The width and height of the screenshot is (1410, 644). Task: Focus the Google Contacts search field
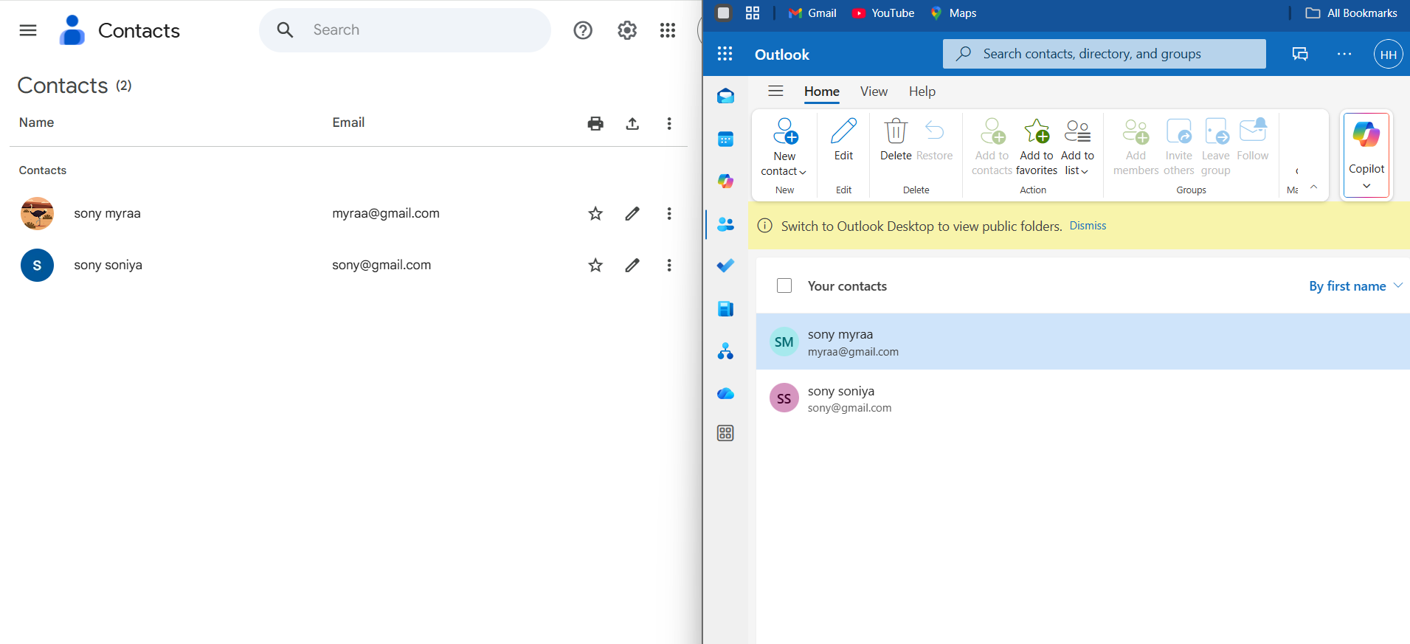click(405, 30)
